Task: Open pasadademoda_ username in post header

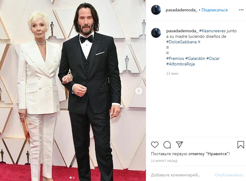Action: pos(182,10)
